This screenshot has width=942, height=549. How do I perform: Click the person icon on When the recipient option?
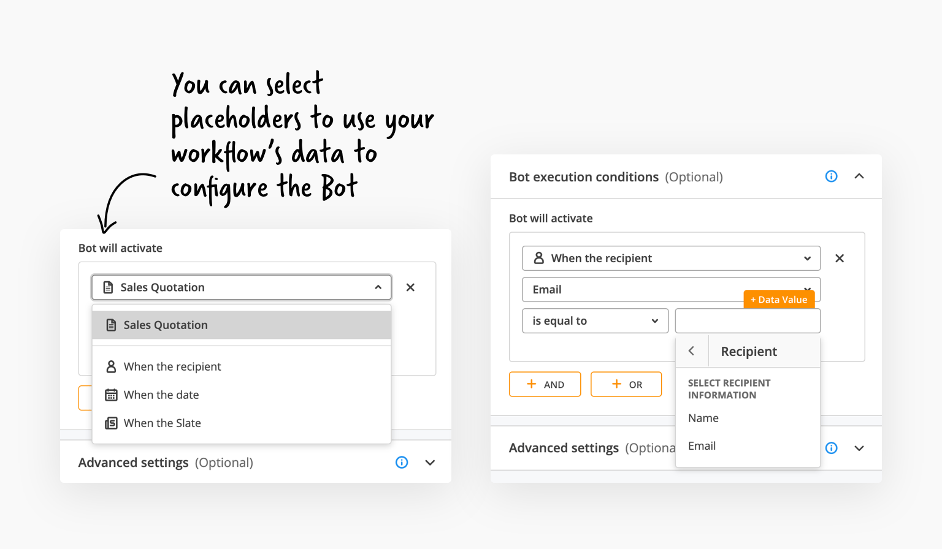point(111,366)
